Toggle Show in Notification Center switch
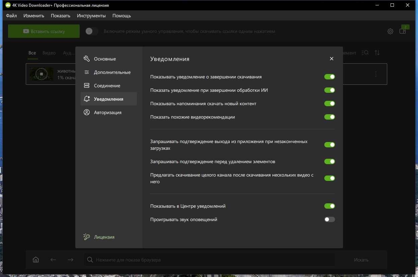The width and height of the screenshot is (418, 277). point(329,206)
